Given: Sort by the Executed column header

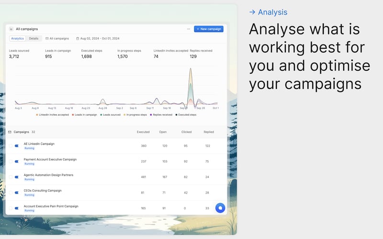Looking at the screenshot, I should (x=143, y=132).
